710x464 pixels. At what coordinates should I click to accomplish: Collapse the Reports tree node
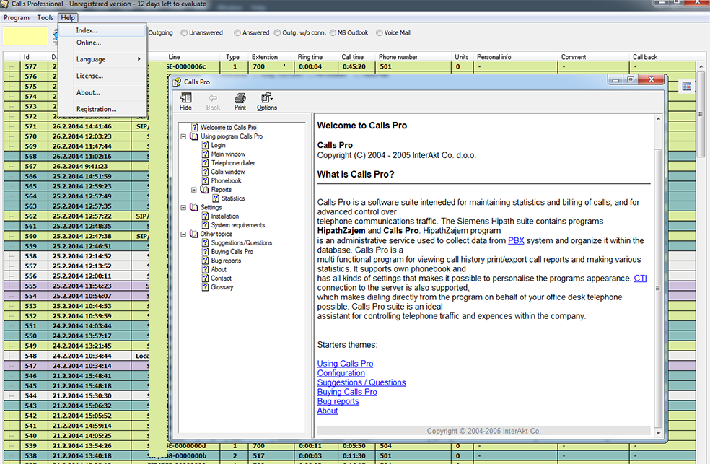[x=194, y=190]
